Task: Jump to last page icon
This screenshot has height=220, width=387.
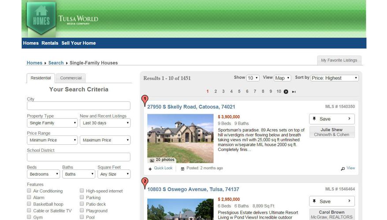Action: [x=294, y=92]
